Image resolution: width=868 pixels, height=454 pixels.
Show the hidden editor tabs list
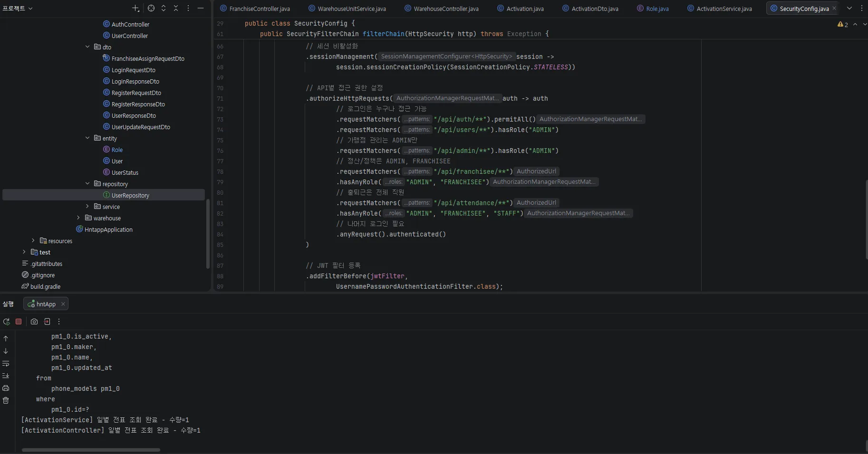(x=849, y=8)
